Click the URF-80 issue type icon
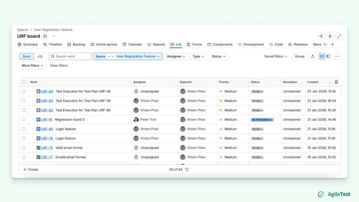 [39, 129]
